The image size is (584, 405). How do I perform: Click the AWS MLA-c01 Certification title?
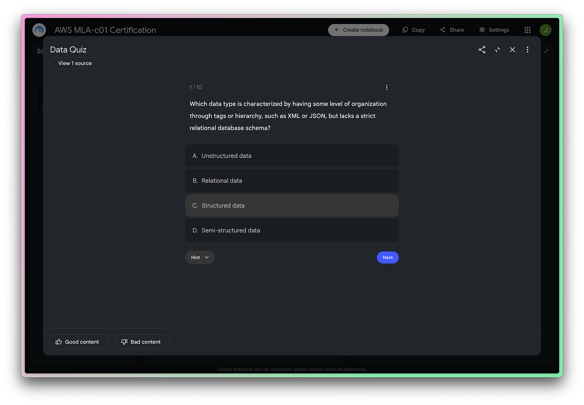(105, 30)
